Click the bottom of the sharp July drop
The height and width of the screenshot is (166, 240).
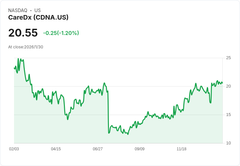(109, 133)
